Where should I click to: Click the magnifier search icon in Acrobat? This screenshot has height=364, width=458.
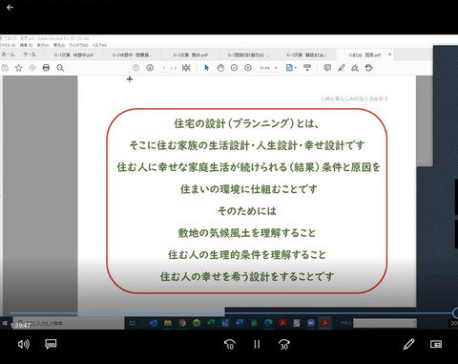(x=60, y=68)
